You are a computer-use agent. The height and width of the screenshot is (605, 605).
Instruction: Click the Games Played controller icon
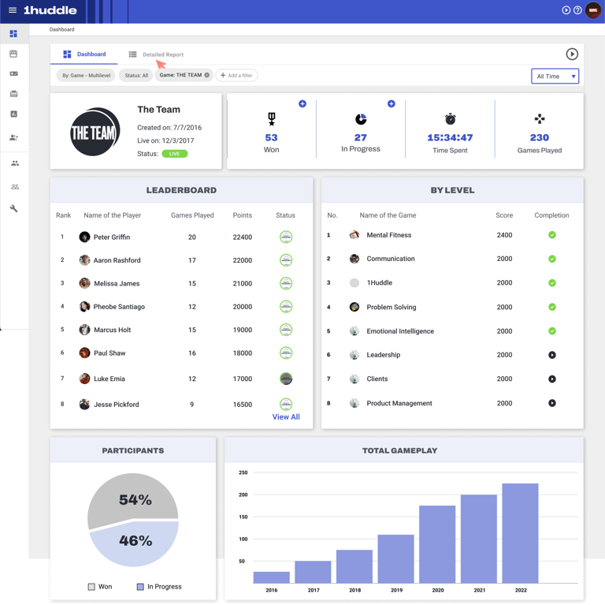pyautogui.click(x=540, y=118)
